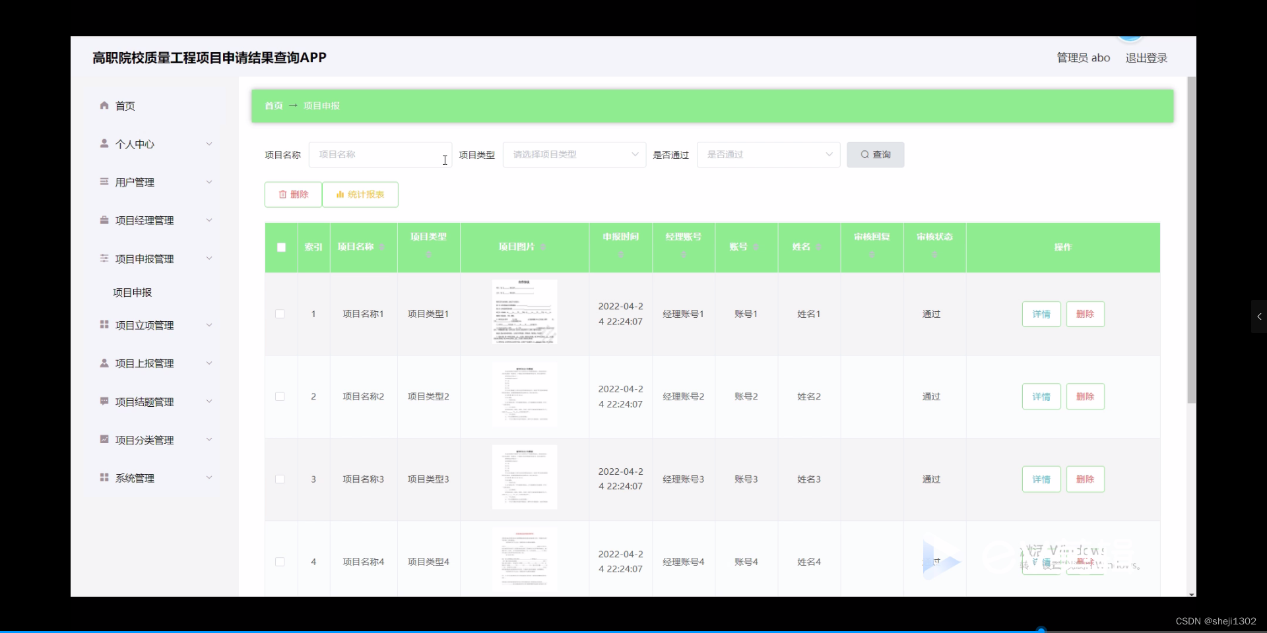
Task: Click the filter icon beside 项目申报管理
Action: 104,258
